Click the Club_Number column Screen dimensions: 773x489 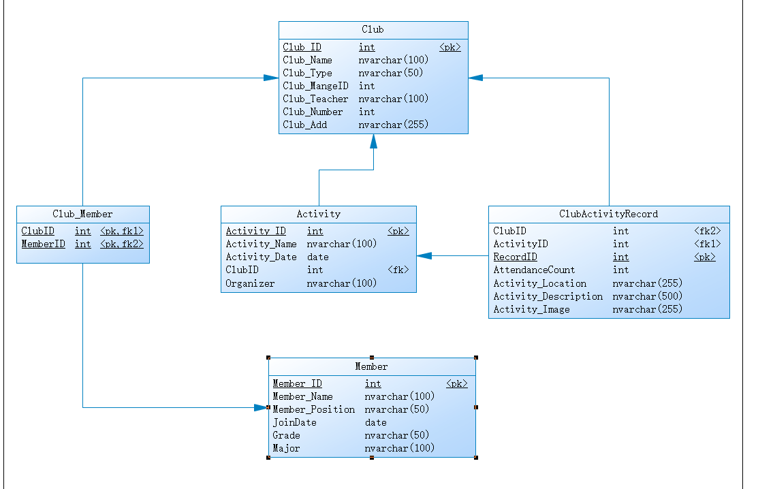coord(313,112)
